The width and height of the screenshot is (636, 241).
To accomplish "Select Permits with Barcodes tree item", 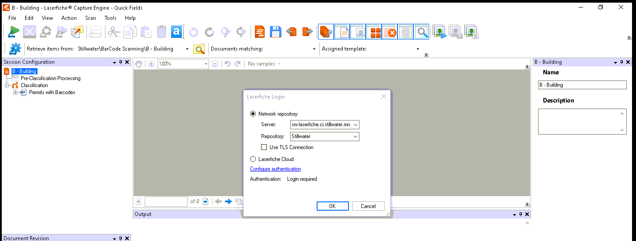I will pyautogui.click(x=52, y=92).
